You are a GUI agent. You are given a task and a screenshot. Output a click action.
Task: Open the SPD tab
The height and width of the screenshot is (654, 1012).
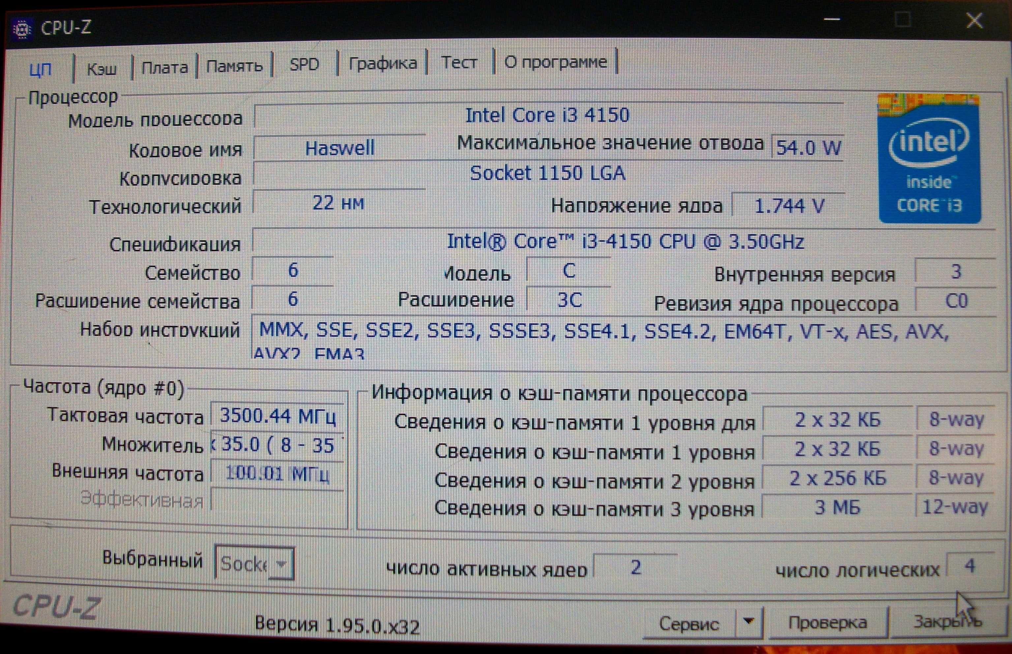(304, 65)
